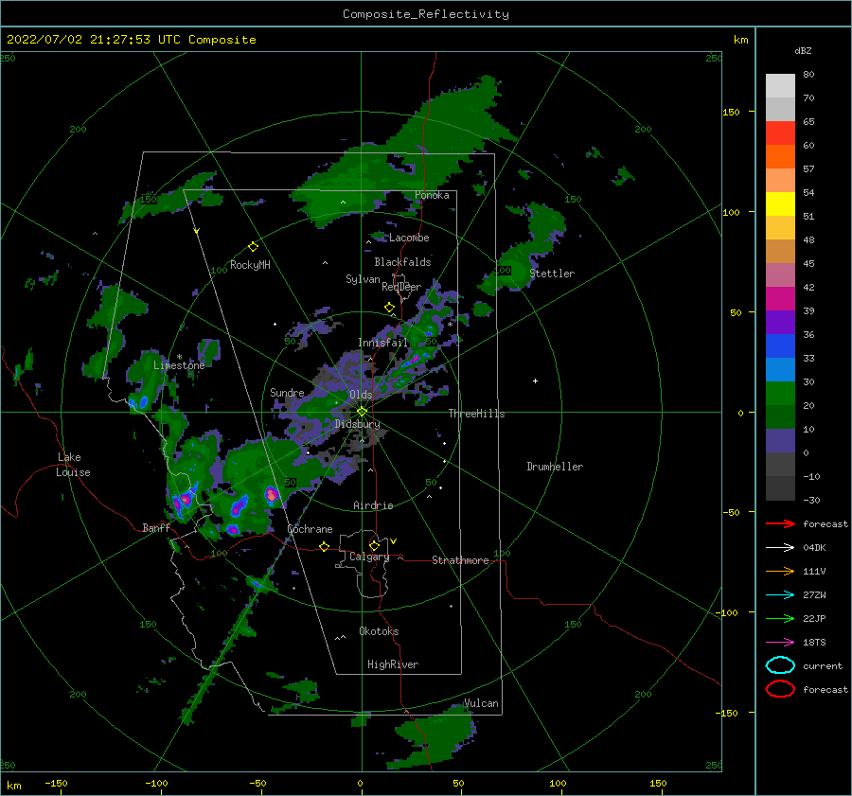The height and width of the screenshot is (796, 852).
Task: Select the 36 dBZ blue color swatch
Action: [780, 345]
